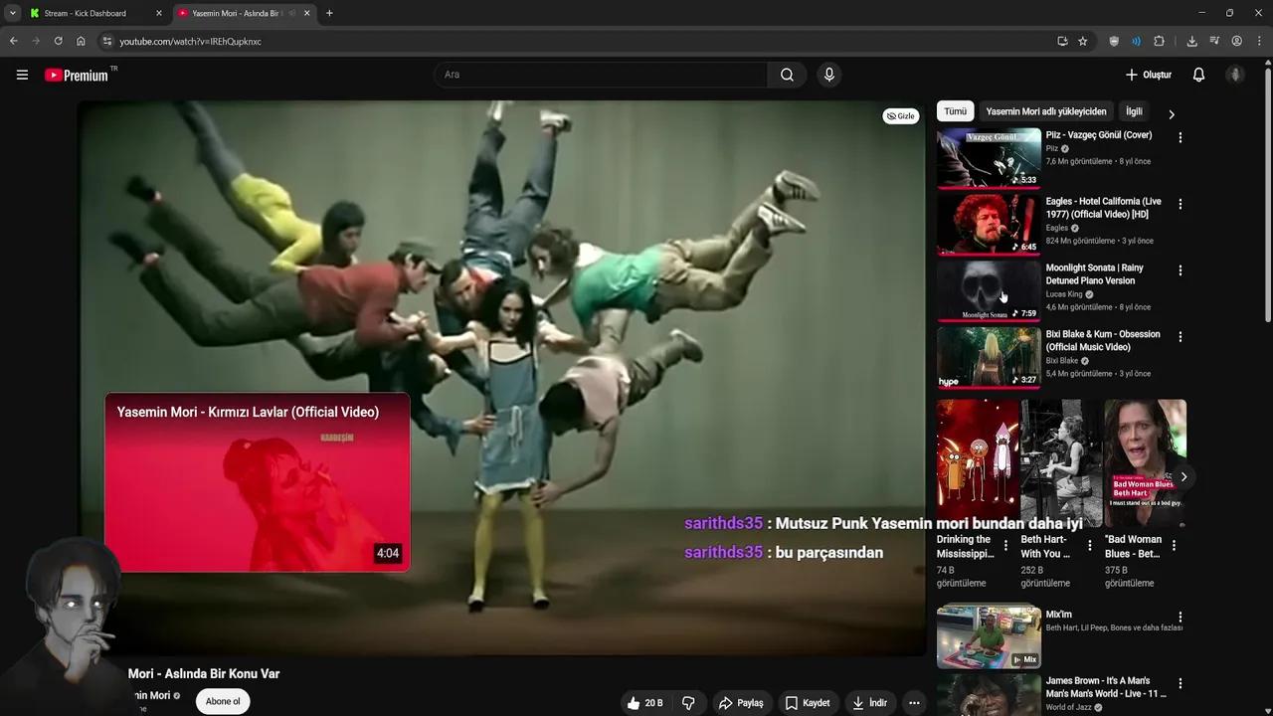Open browser downloads icon
This screenshot has width=1273, height=716.
(1191, 41)
